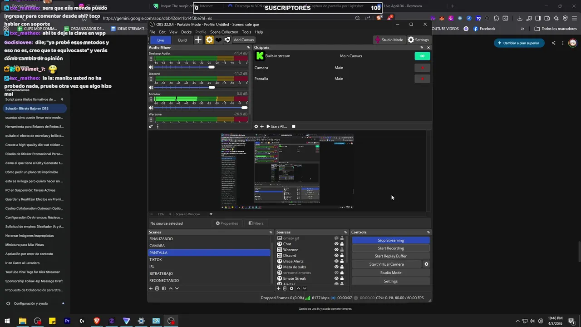Viewport: 581px width, 327px height.
Task: Hide the Blaze Alerts source
Action: tap(336, 261)
